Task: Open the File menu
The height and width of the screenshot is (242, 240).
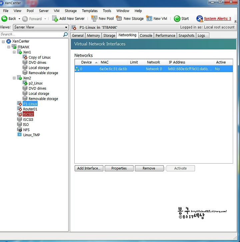Action: (6, 11)
